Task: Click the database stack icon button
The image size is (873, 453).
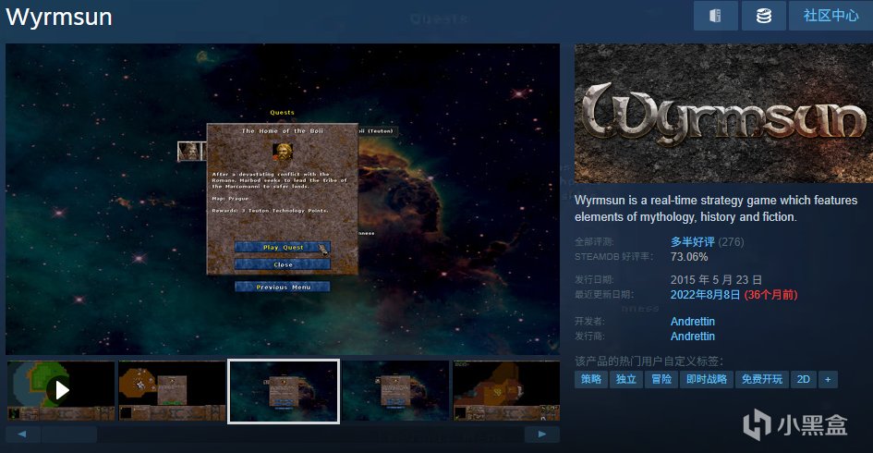Action: click(764, 16)
